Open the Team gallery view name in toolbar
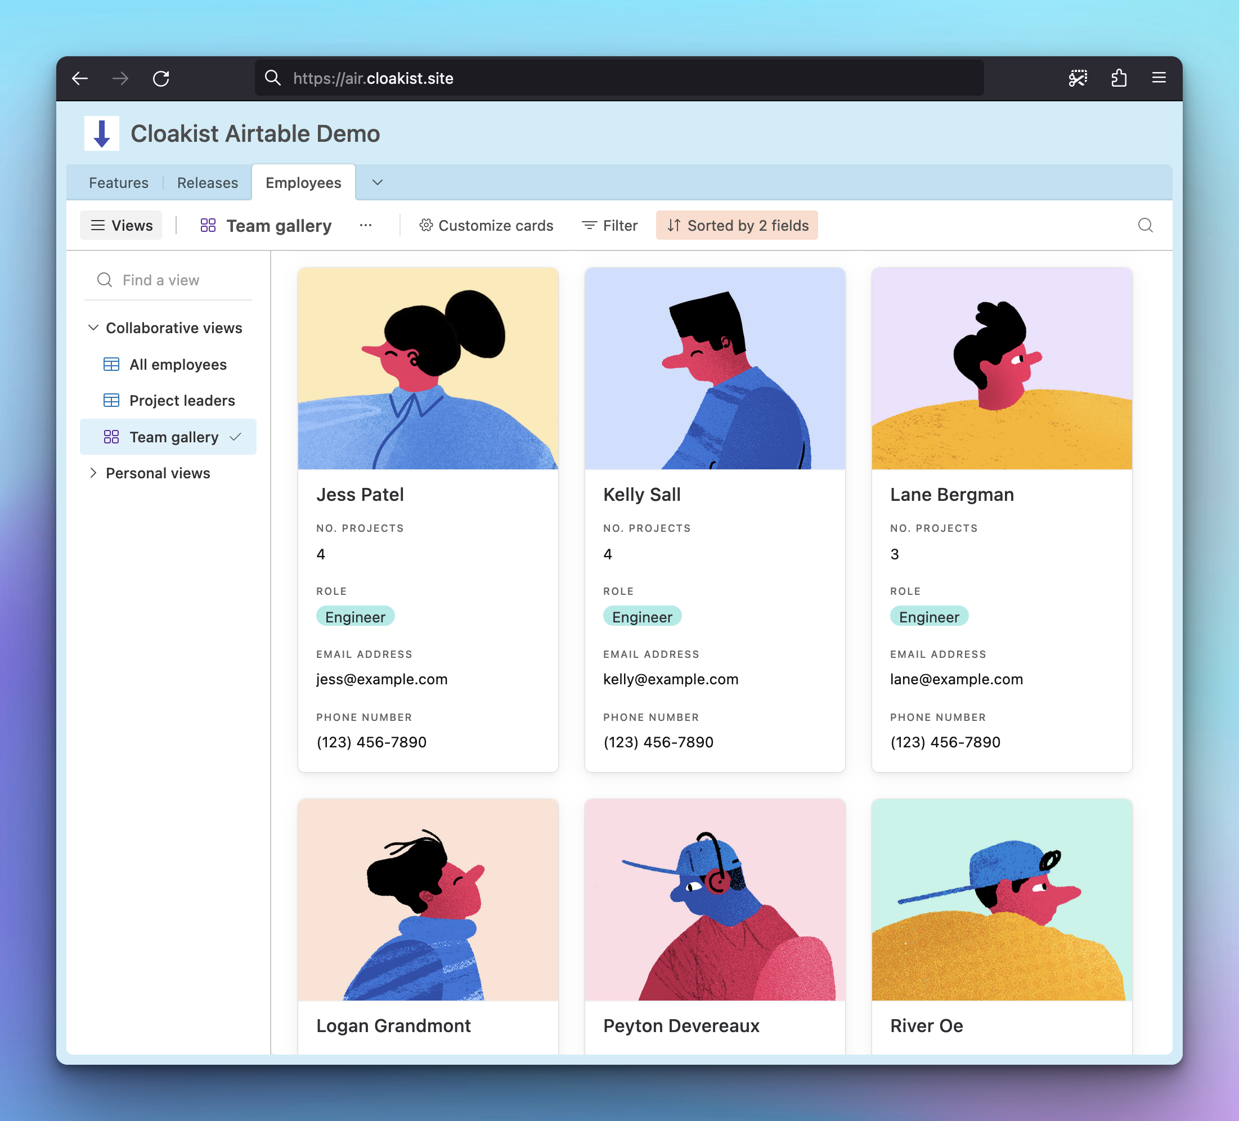This screenshot has height=1121, width=1239. (x=279, y=226)
